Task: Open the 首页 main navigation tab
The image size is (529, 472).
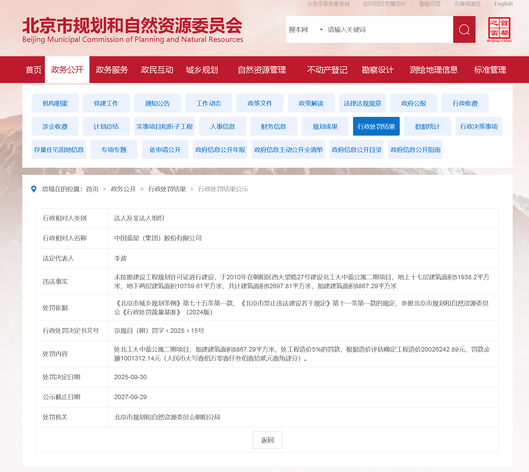Action: 34,70
